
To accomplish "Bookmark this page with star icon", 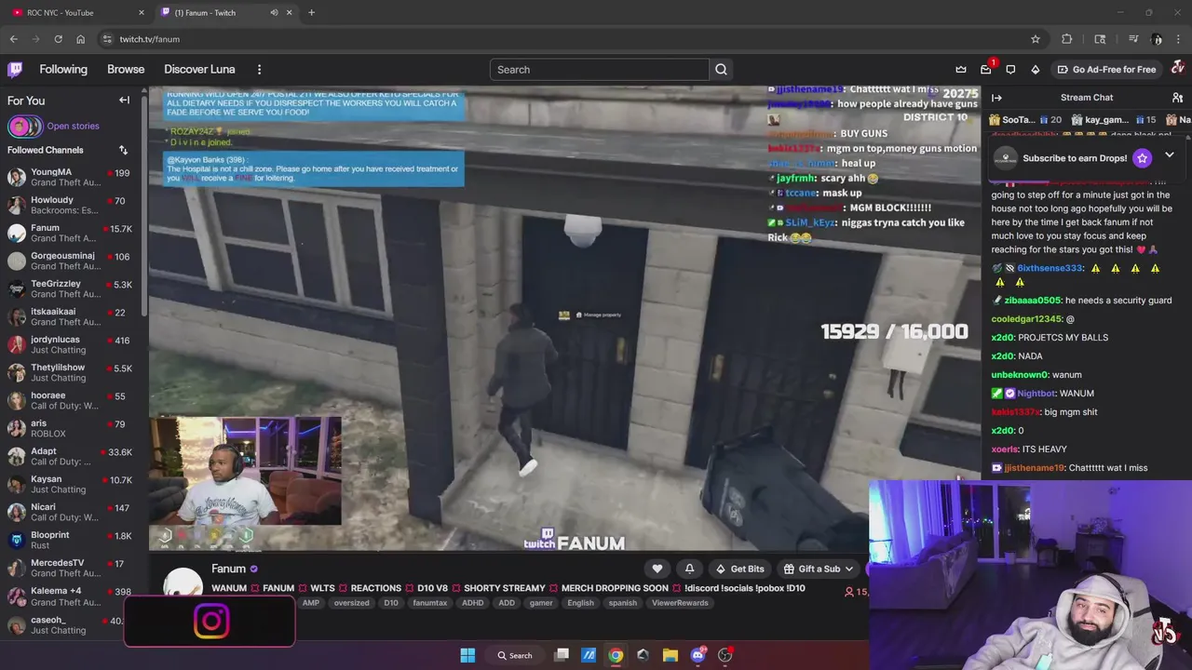I will point(1035,39).
